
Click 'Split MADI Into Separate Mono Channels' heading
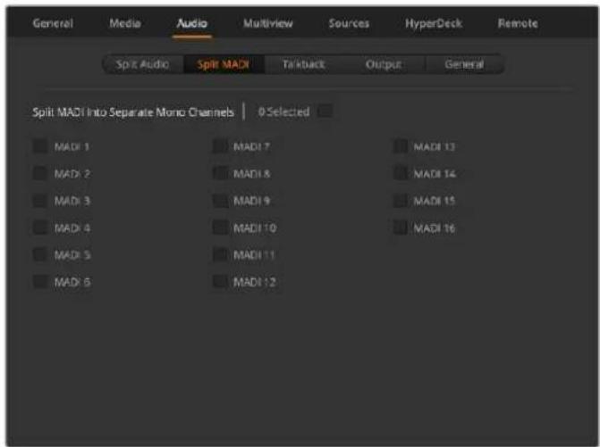pos(132,112)
